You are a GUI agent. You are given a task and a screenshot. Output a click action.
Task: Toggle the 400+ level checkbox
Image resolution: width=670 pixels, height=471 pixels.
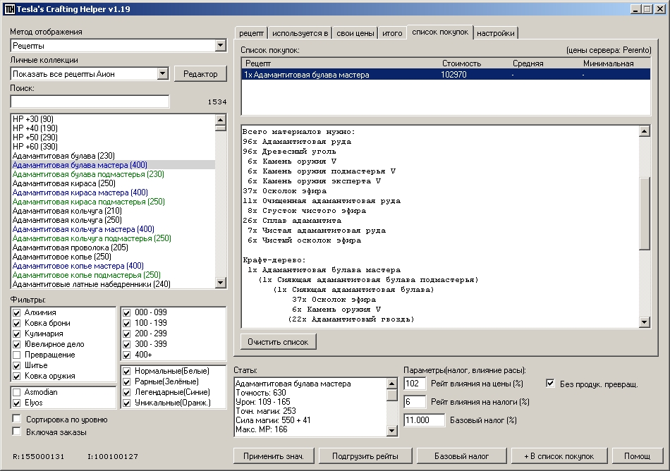click(126, 355)
